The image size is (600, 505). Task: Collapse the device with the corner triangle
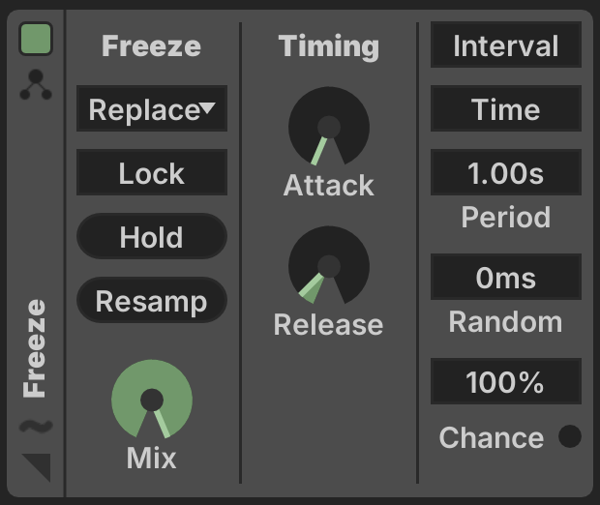coord(37,467)
